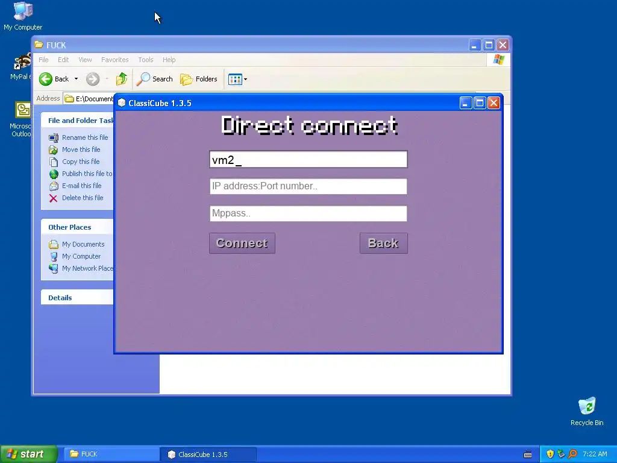Click the ClassiCube cube icon in title bar

coord(122,103)
